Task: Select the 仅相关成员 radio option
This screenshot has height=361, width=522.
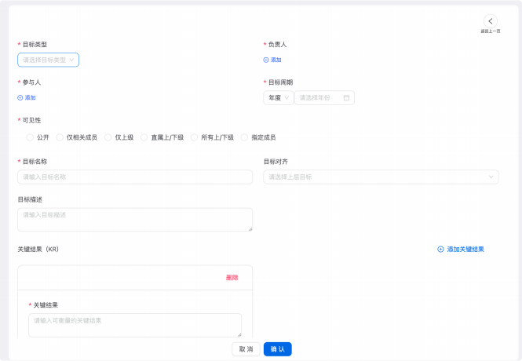Action: tap(60, 137)
